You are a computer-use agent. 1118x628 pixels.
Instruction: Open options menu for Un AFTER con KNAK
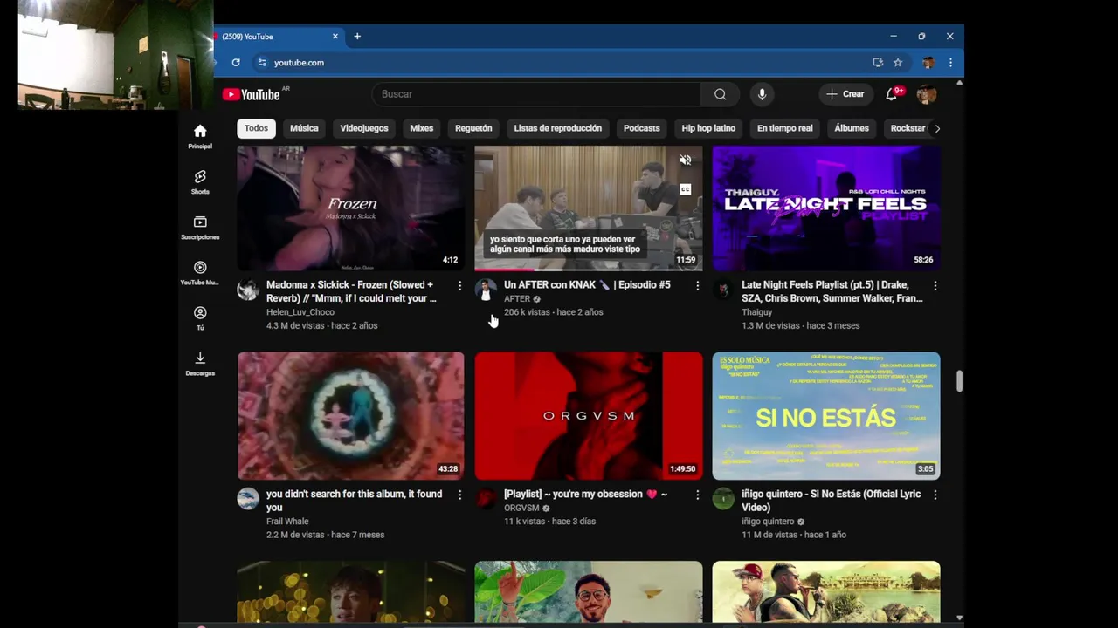(697, 285)
